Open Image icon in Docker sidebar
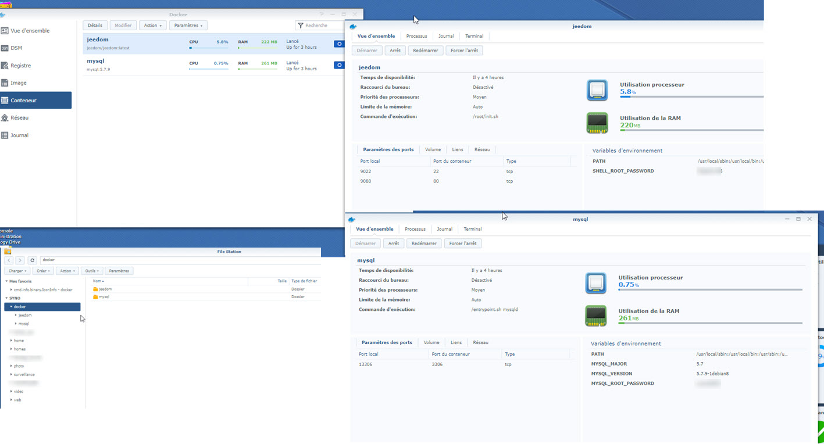The width and height of the screenshot is (824, 444). coord(5,83)
